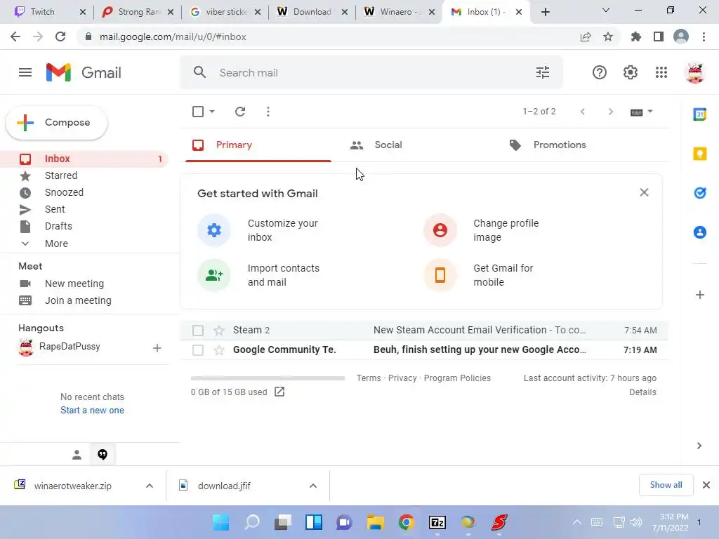Click the storage usage progress bar
Viewport: 719px width, 539px height.
click(268, 378)
